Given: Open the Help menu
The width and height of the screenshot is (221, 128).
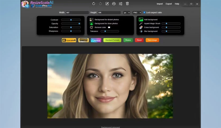Looking at the screenshot, I should pos(177,4).
